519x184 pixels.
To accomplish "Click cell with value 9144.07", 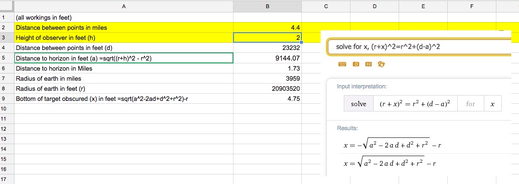I will pyautogui.click(x=268, y=58).
